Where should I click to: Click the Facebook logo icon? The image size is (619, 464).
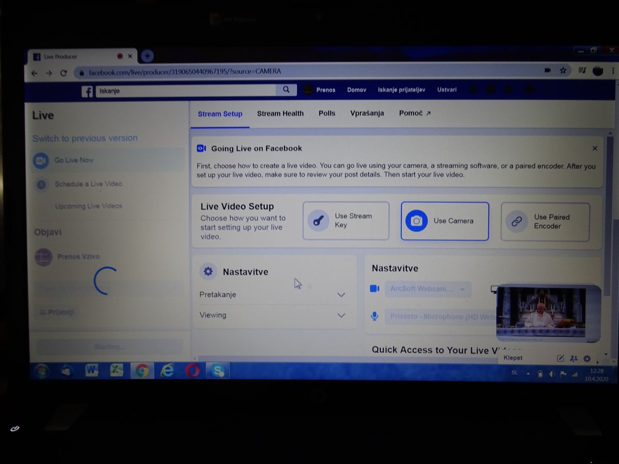tap(87, 91)
